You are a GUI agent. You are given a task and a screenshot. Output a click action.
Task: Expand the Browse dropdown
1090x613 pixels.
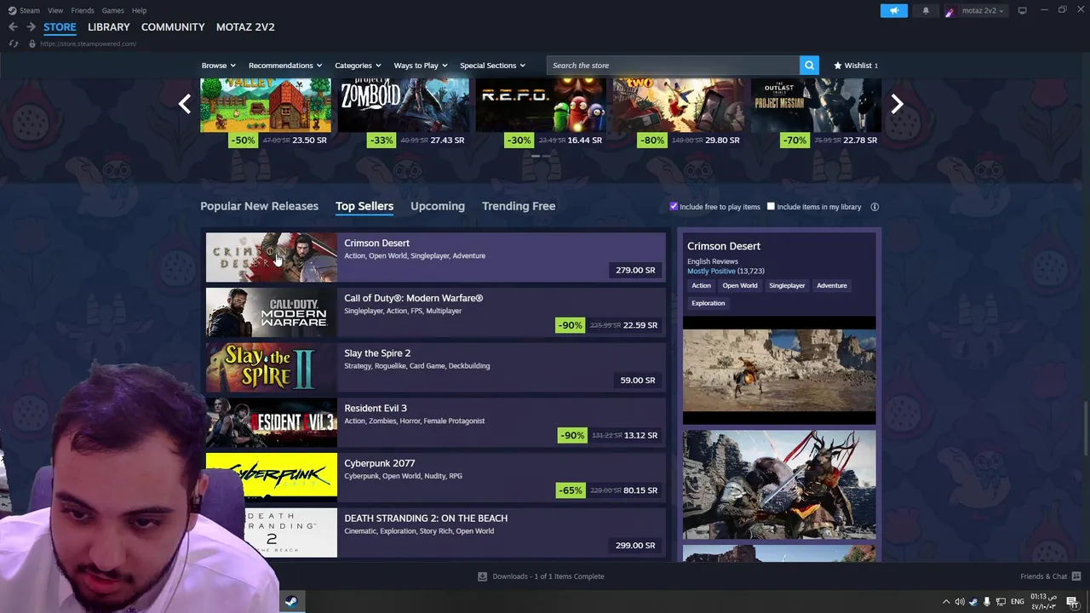(219, 66)
